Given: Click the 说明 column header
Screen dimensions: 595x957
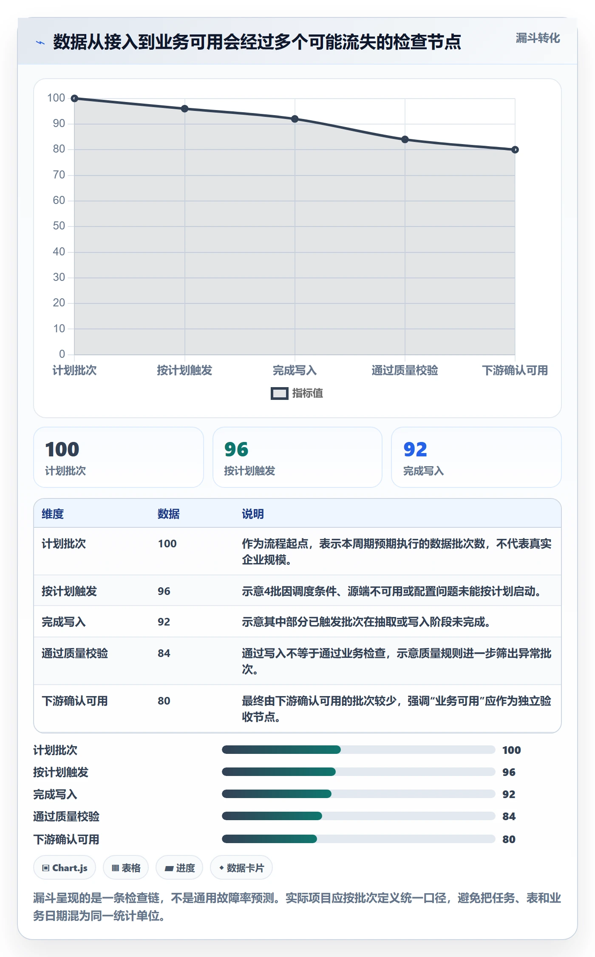Looking at the screenshot, I should tap(253, 514).
